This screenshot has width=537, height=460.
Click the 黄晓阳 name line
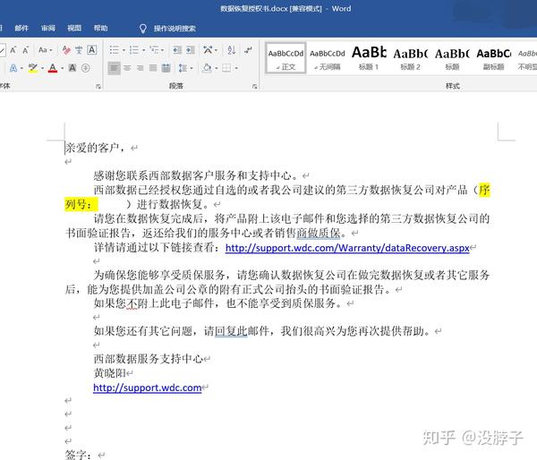(x=110, y=373)
